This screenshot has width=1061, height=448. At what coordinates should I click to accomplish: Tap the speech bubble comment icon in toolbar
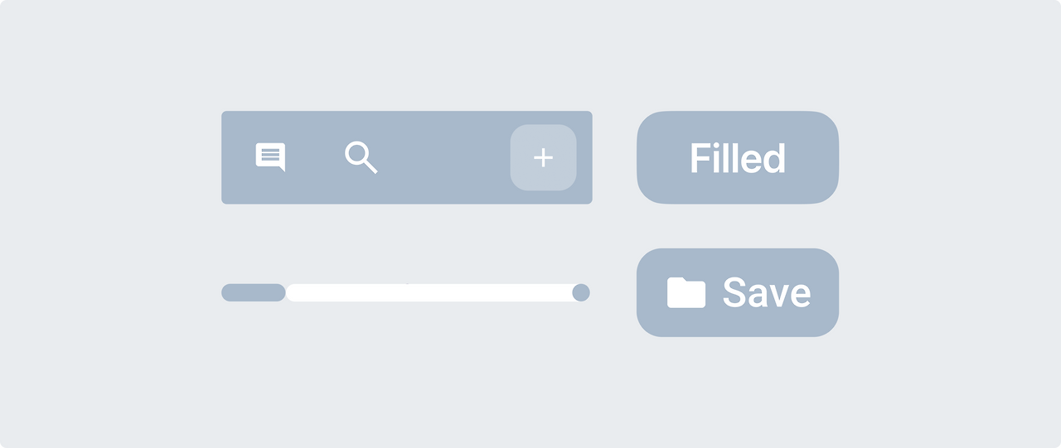tap(270, 157)
